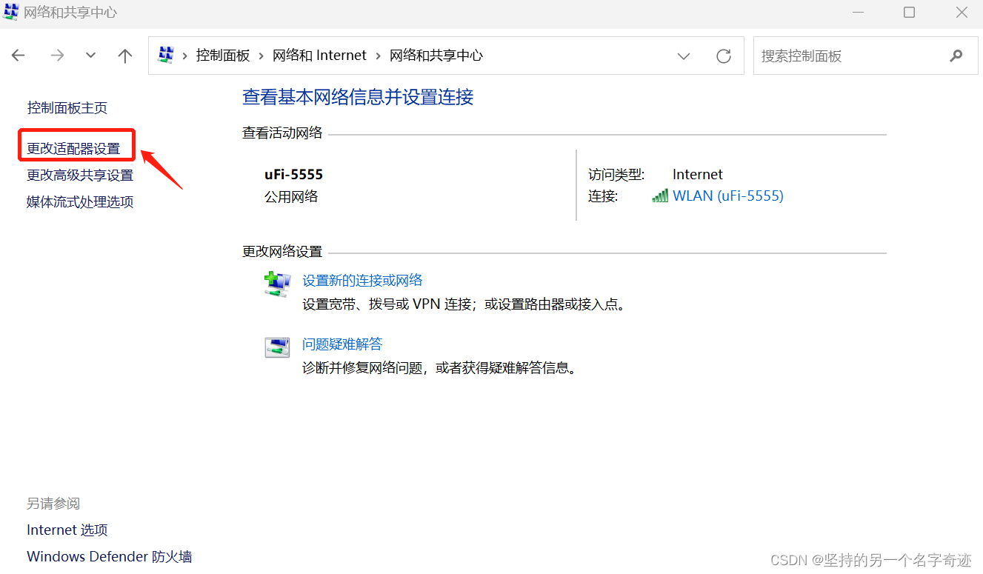Open Internet 选项 link
983x574 pixels.
(67, 530)
